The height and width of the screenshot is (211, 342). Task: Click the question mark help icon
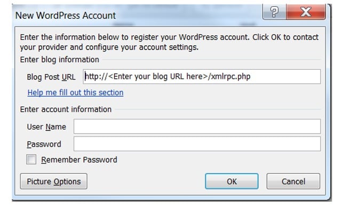(274, 12)
